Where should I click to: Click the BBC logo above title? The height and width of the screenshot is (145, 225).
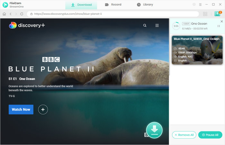[x=51, y=59]
